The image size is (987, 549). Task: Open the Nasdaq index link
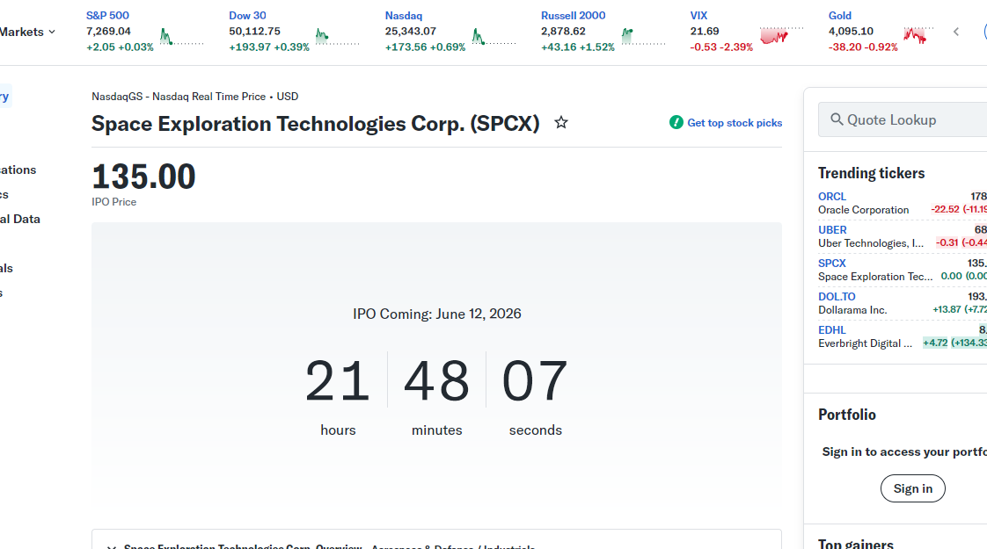click(x=404, y=15)
